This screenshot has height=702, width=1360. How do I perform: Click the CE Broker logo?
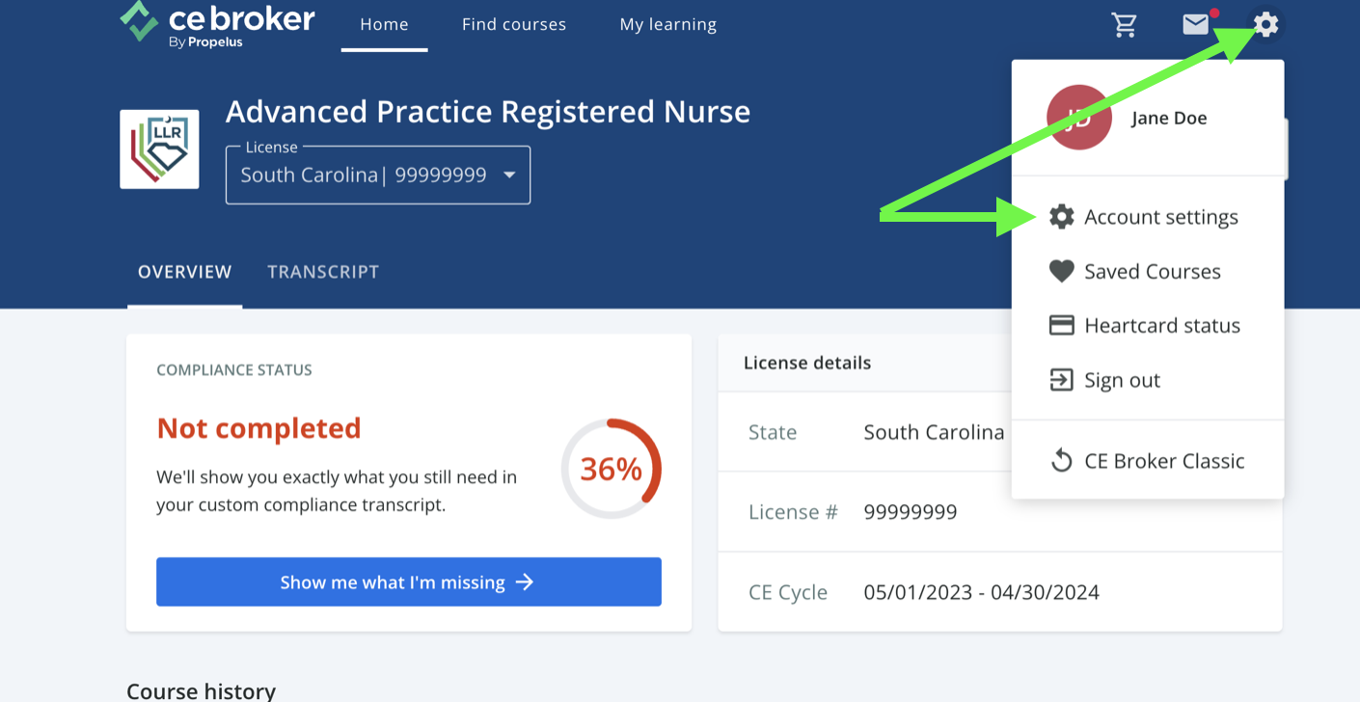click(216, 21)
